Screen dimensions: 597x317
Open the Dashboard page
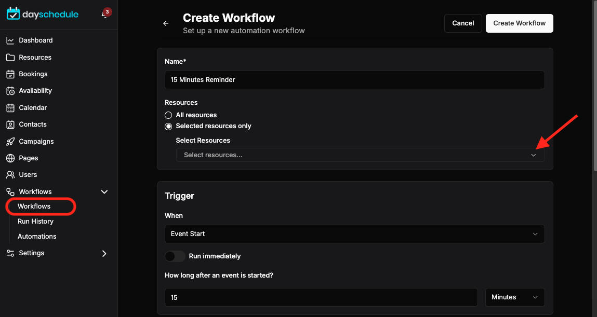(36, 40)
